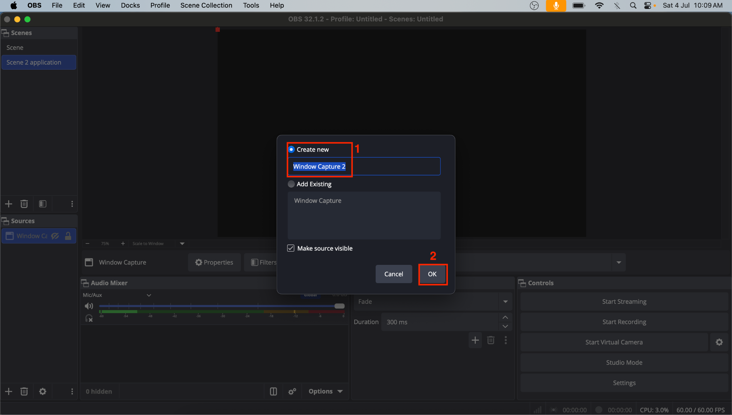This screenshot has width=732, height=415.
Task: Open Audio Mixer Options dropdown
Action: tap(326, 391)
